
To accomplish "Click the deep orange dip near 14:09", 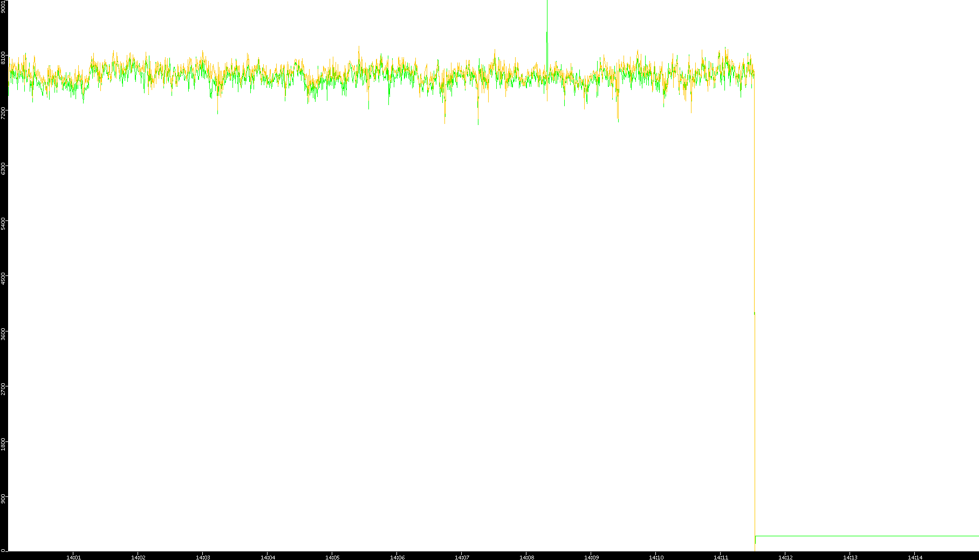I will coord(618,113).
